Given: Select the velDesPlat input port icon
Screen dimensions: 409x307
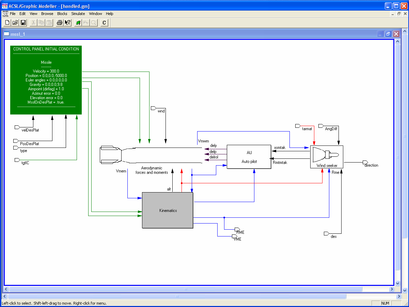Looking at the screenshot, I should 18,127.
